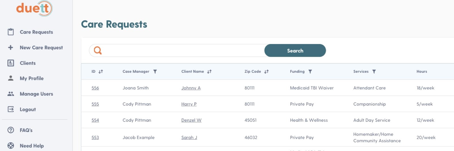Click the Logout exit arrow icon

[x=11, y=109]
